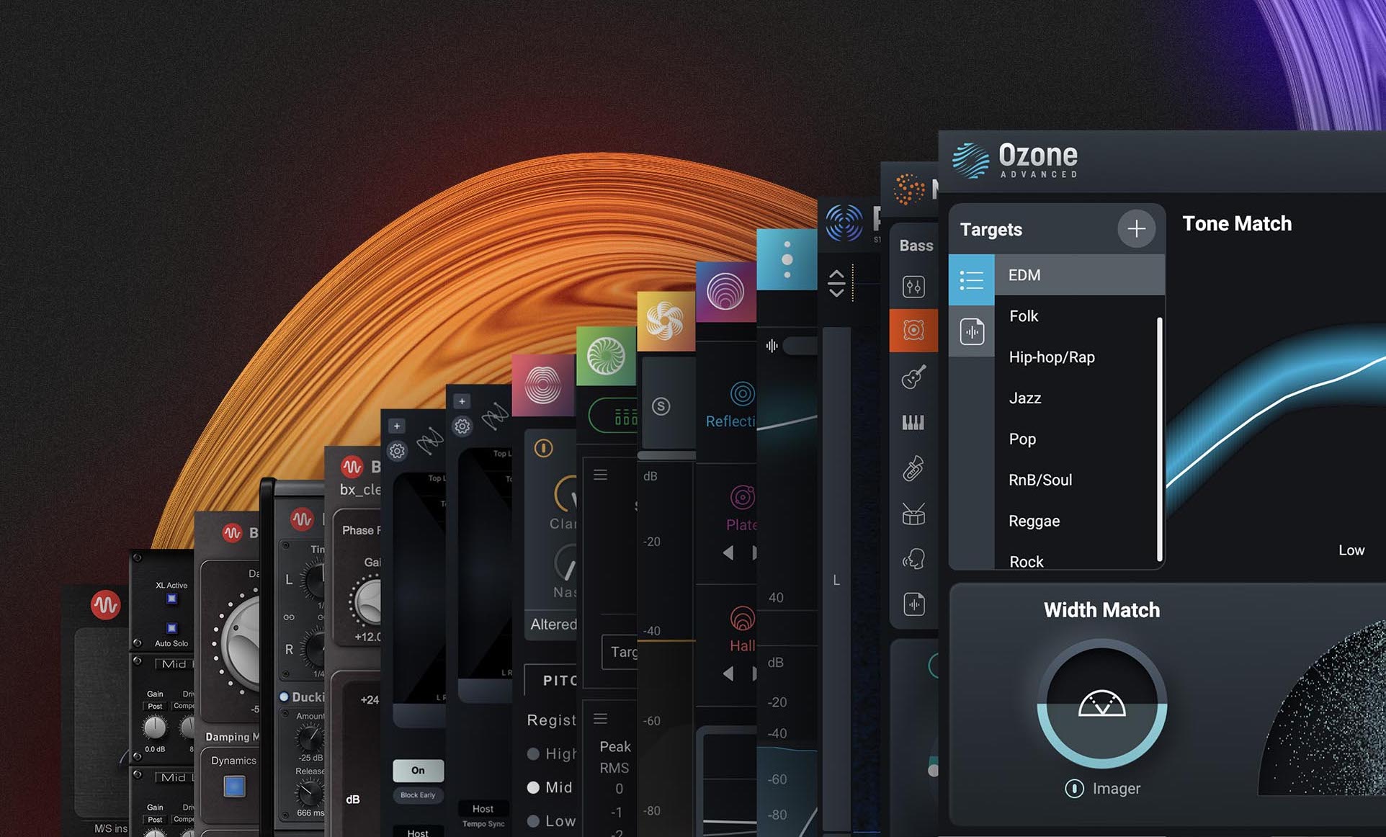1386x837 pixels.
Task: Select the High register radio button
Action: pos(533,754)
